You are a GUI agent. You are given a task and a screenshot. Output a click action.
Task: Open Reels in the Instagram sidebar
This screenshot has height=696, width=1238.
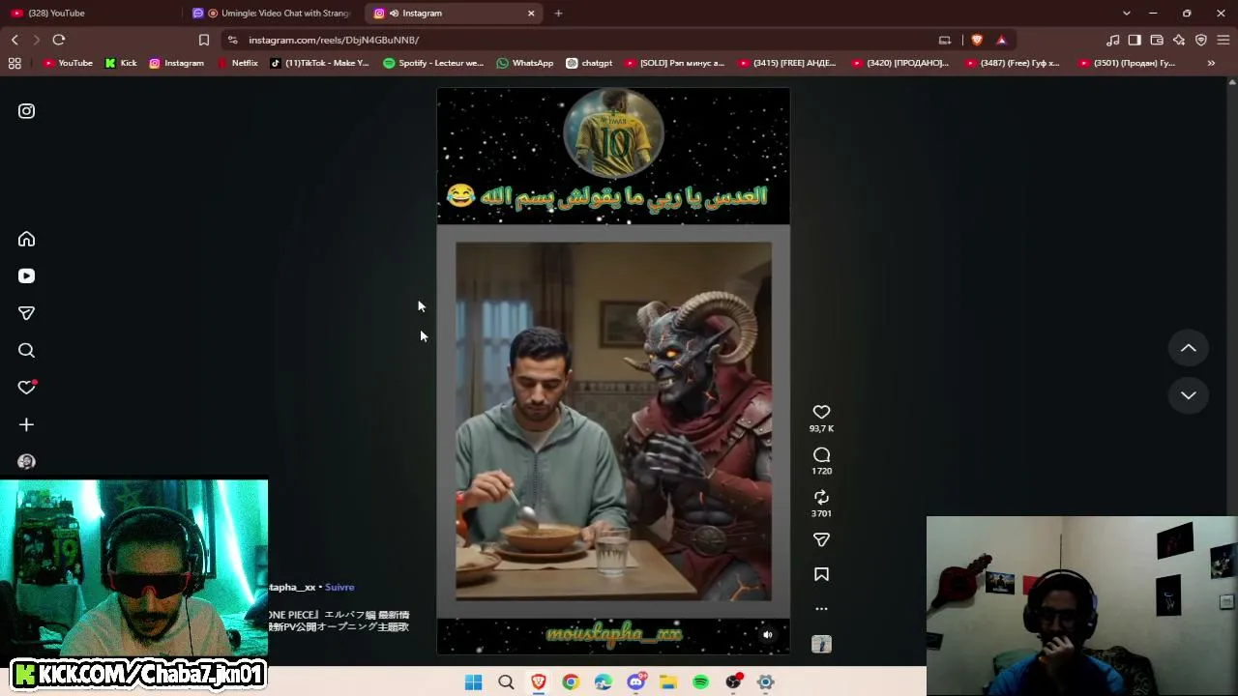26,276
